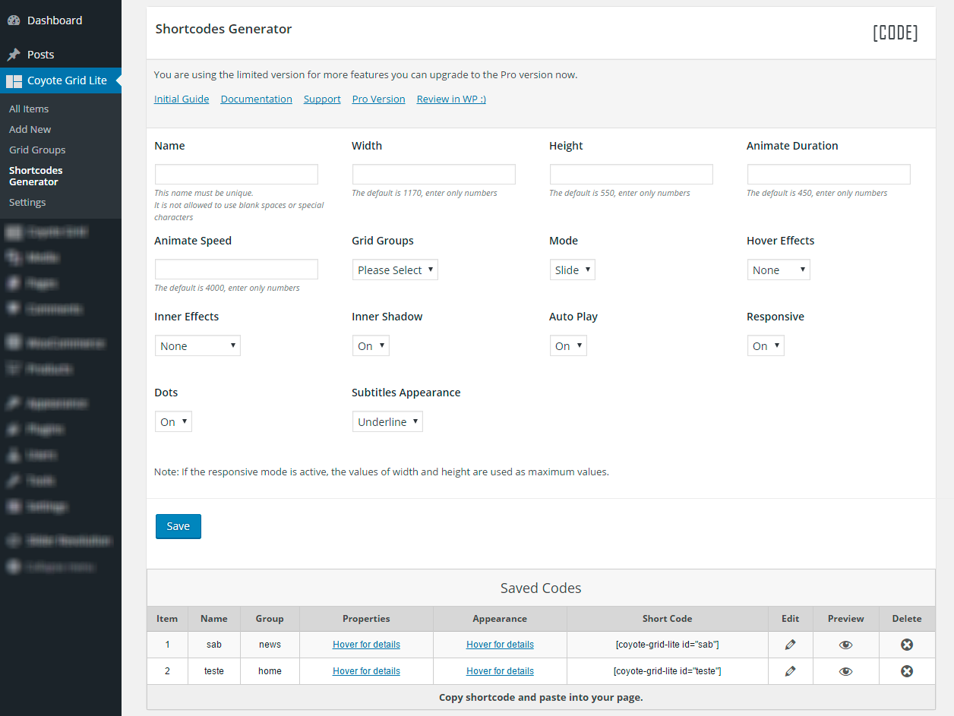Preview the sab shortcode with eye icon

click(x=845, y=645)
